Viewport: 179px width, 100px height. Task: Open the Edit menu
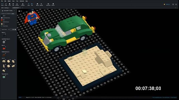click(x=5, y=1)
